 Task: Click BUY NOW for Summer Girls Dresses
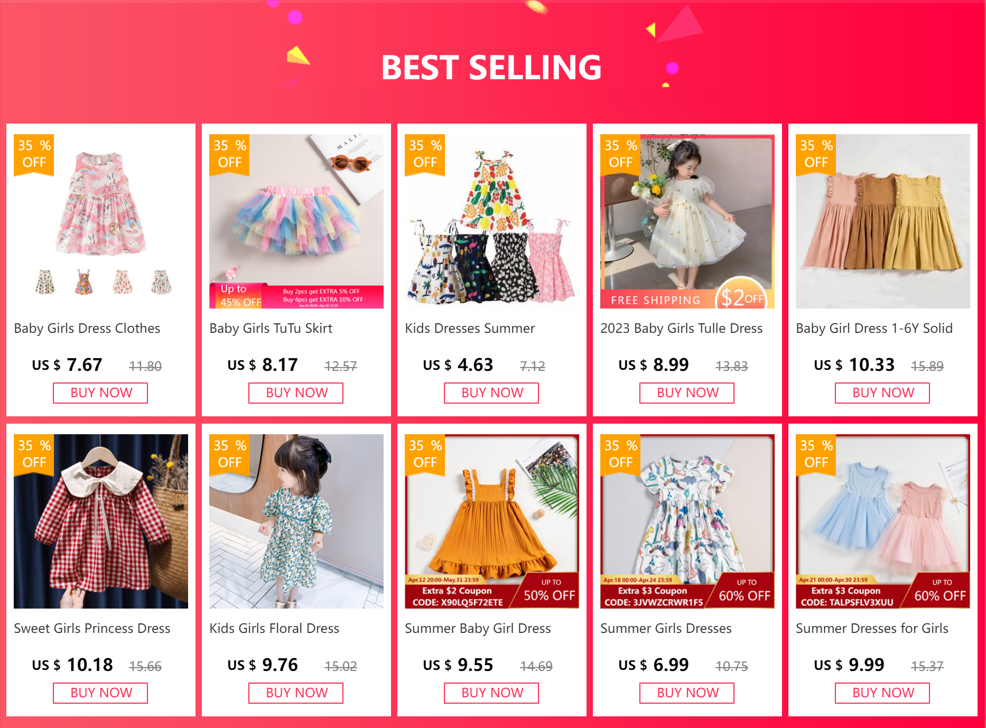pyautogui.click(x=687, y=693)
